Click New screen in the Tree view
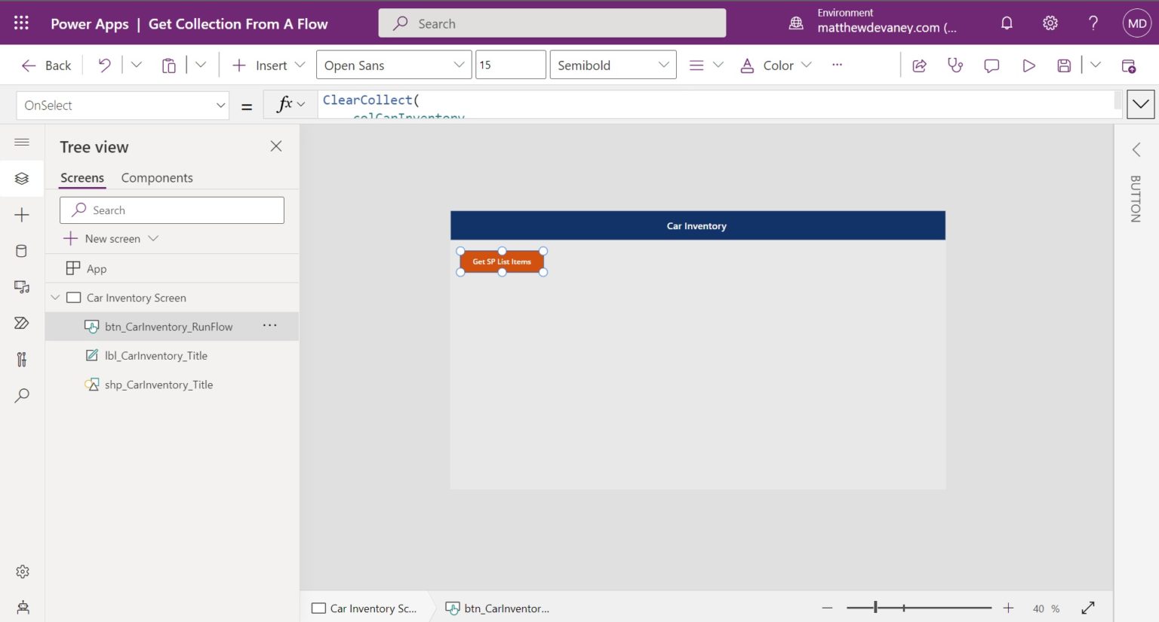The image size is (1159, 622). (x=111, y=238)
